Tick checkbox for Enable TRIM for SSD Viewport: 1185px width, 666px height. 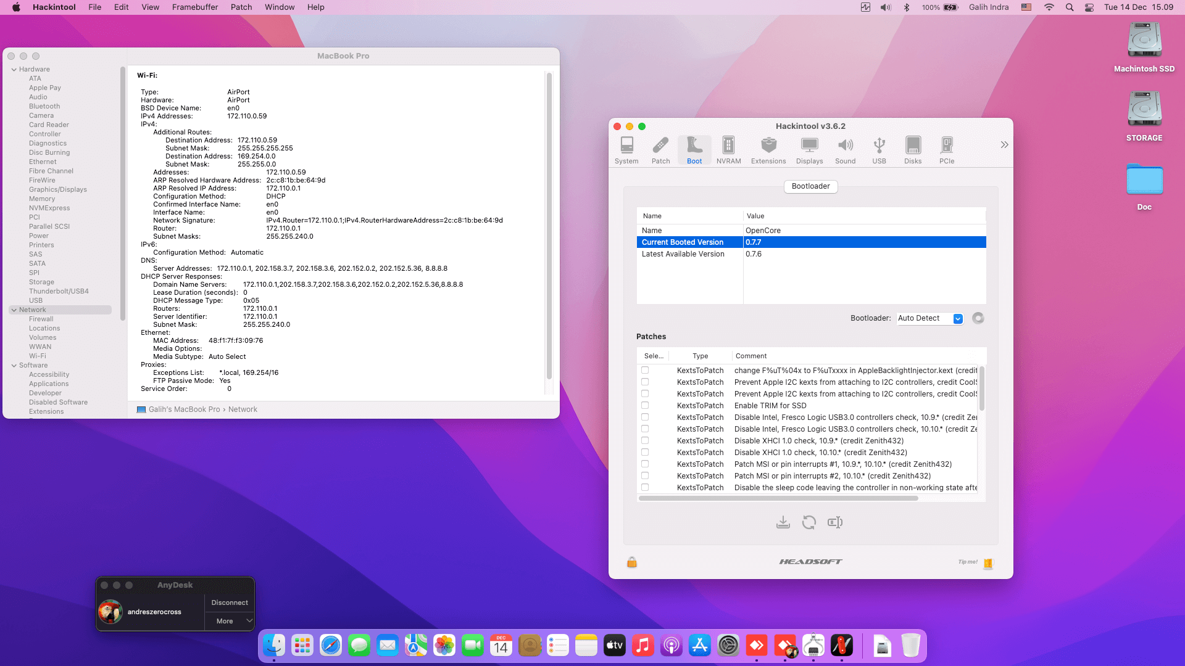pyautogui.click(x=645, y=405)
